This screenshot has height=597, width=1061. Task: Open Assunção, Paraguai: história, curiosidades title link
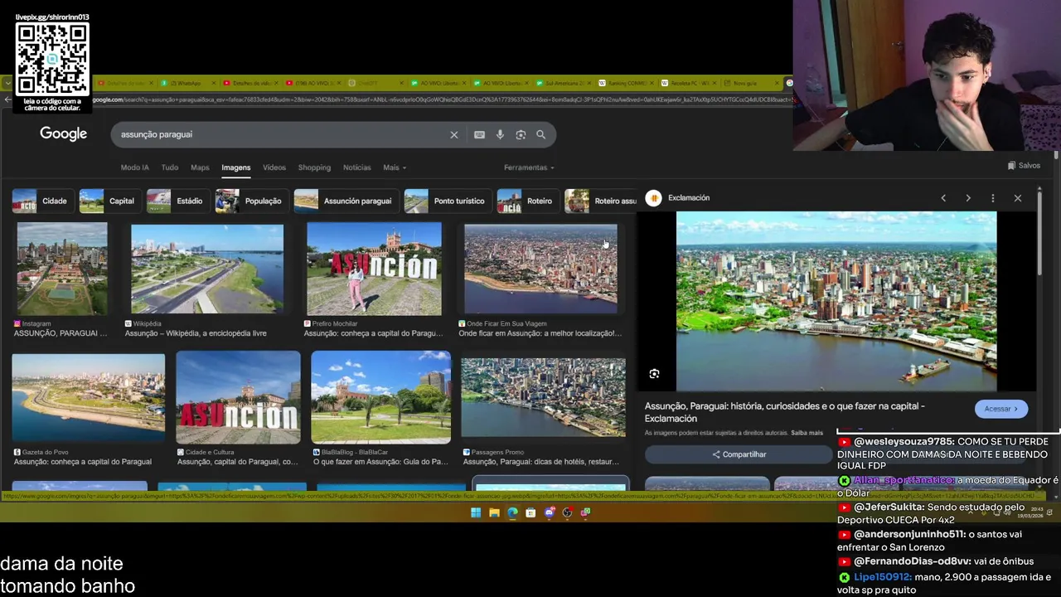coord(785,412)
